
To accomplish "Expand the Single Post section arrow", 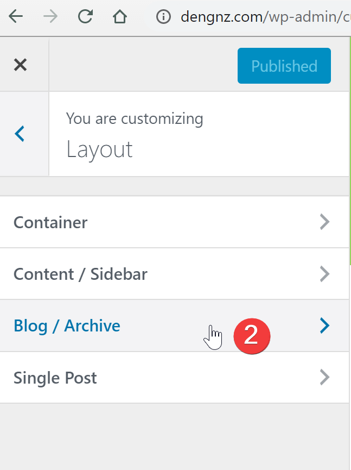I will (324, 377).
